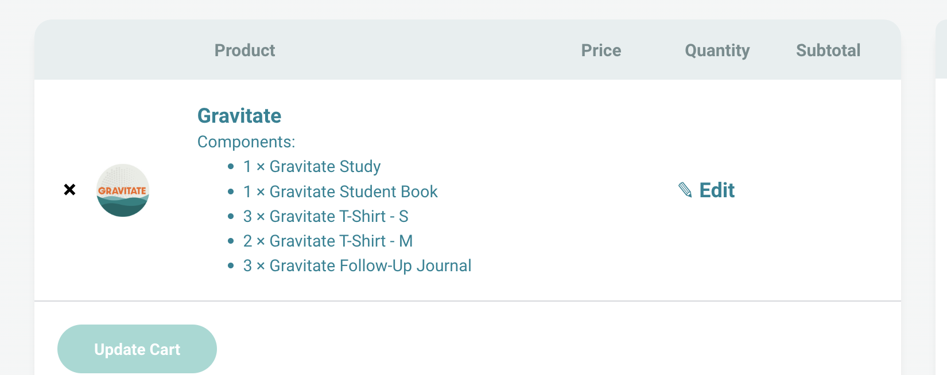This screenshot has width=947, height=375.
Task: Select the Gravitate T-Shirt - S component
Action: click(x=325, y=216)
